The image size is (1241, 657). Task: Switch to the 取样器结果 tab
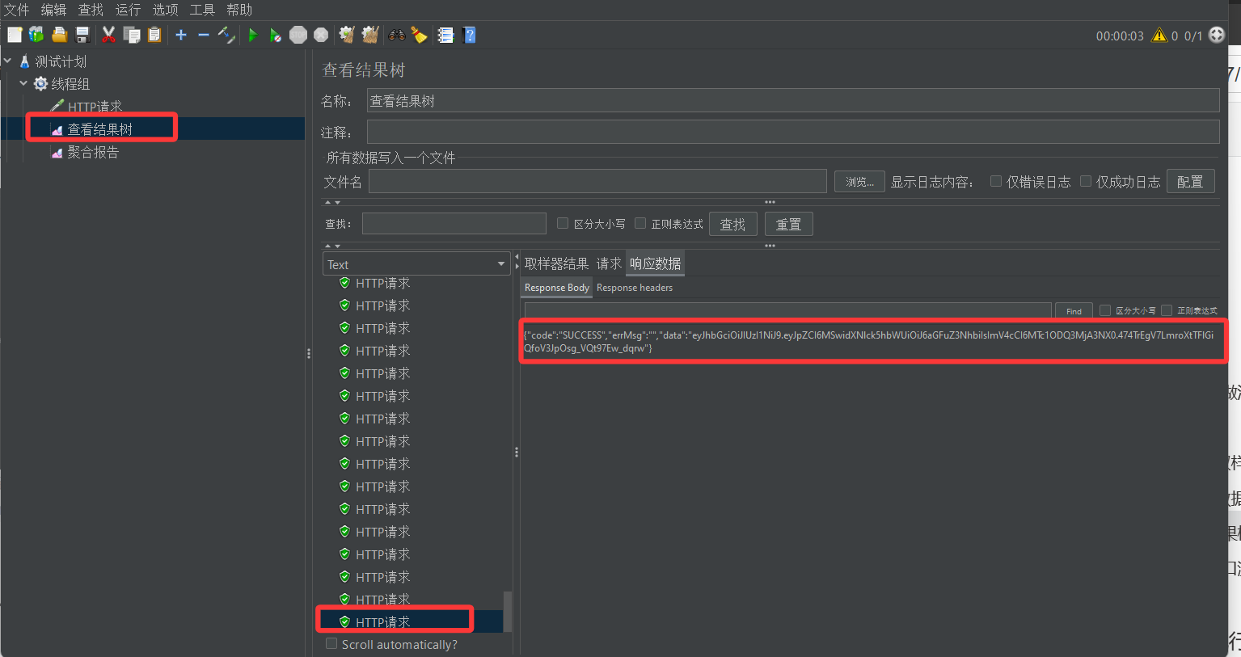[556, 263]
